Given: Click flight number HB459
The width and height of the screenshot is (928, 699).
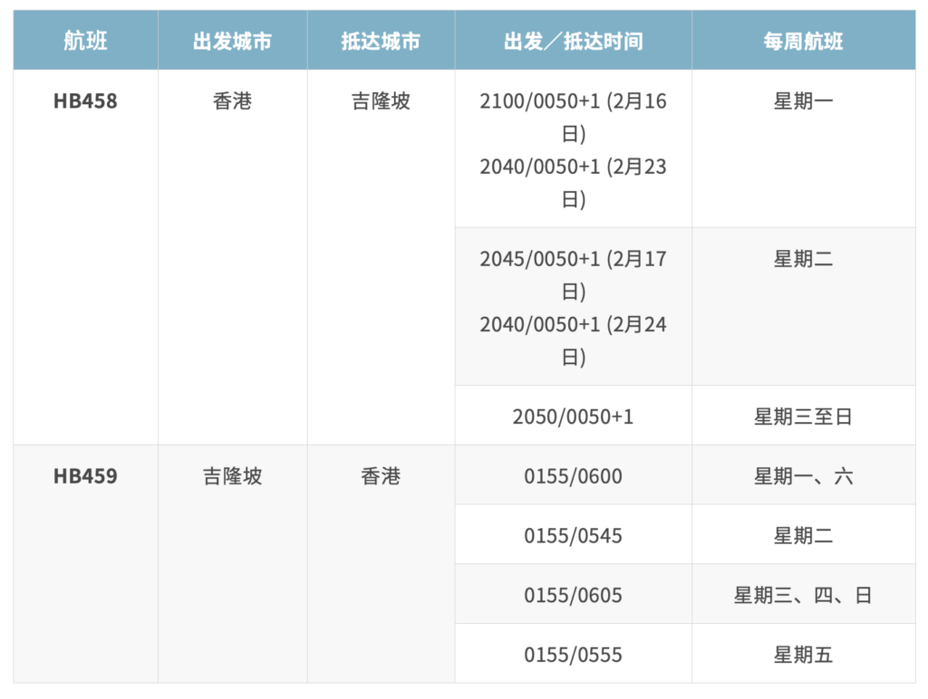Looking at the screenshot, I should pos(85,476).
